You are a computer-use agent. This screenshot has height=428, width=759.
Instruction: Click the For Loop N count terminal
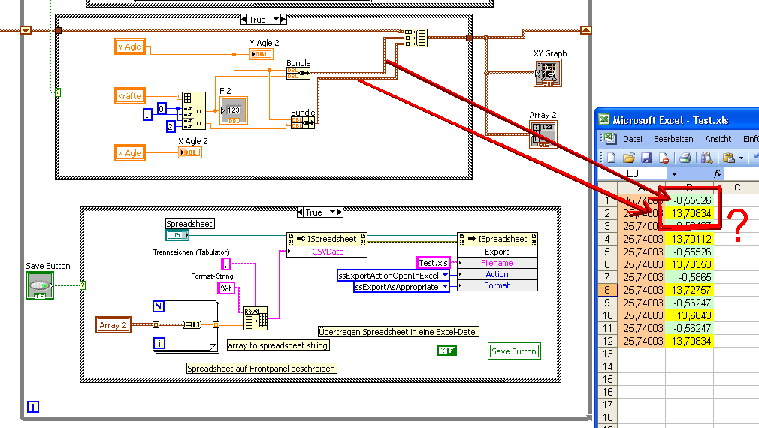pyautogui.click(x=159, y=306)
